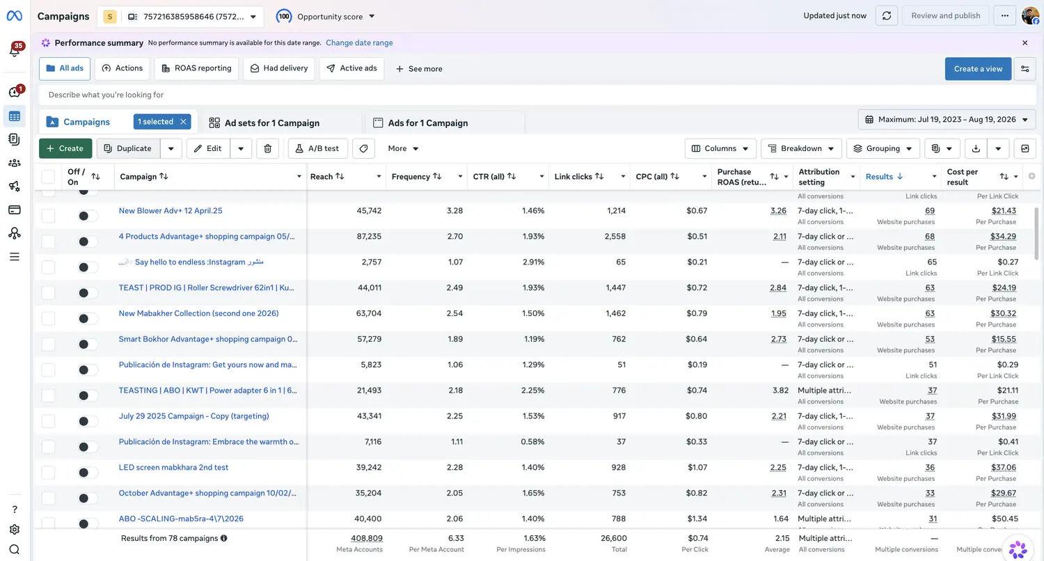Toggle the LED screen mabkhara 2nd test switch
Screen dimensions: 1044x561
coord(88,473)
